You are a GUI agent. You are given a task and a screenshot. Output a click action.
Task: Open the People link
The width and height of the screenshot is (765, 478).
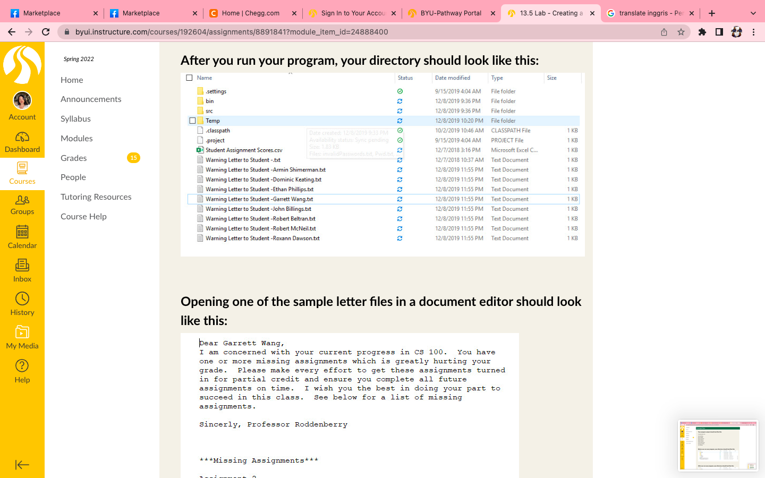point(73,177)
